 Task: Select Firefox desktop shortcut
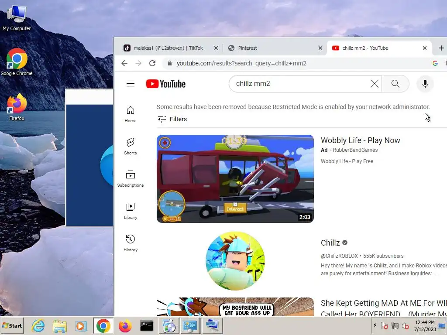[x=17, y=107]
